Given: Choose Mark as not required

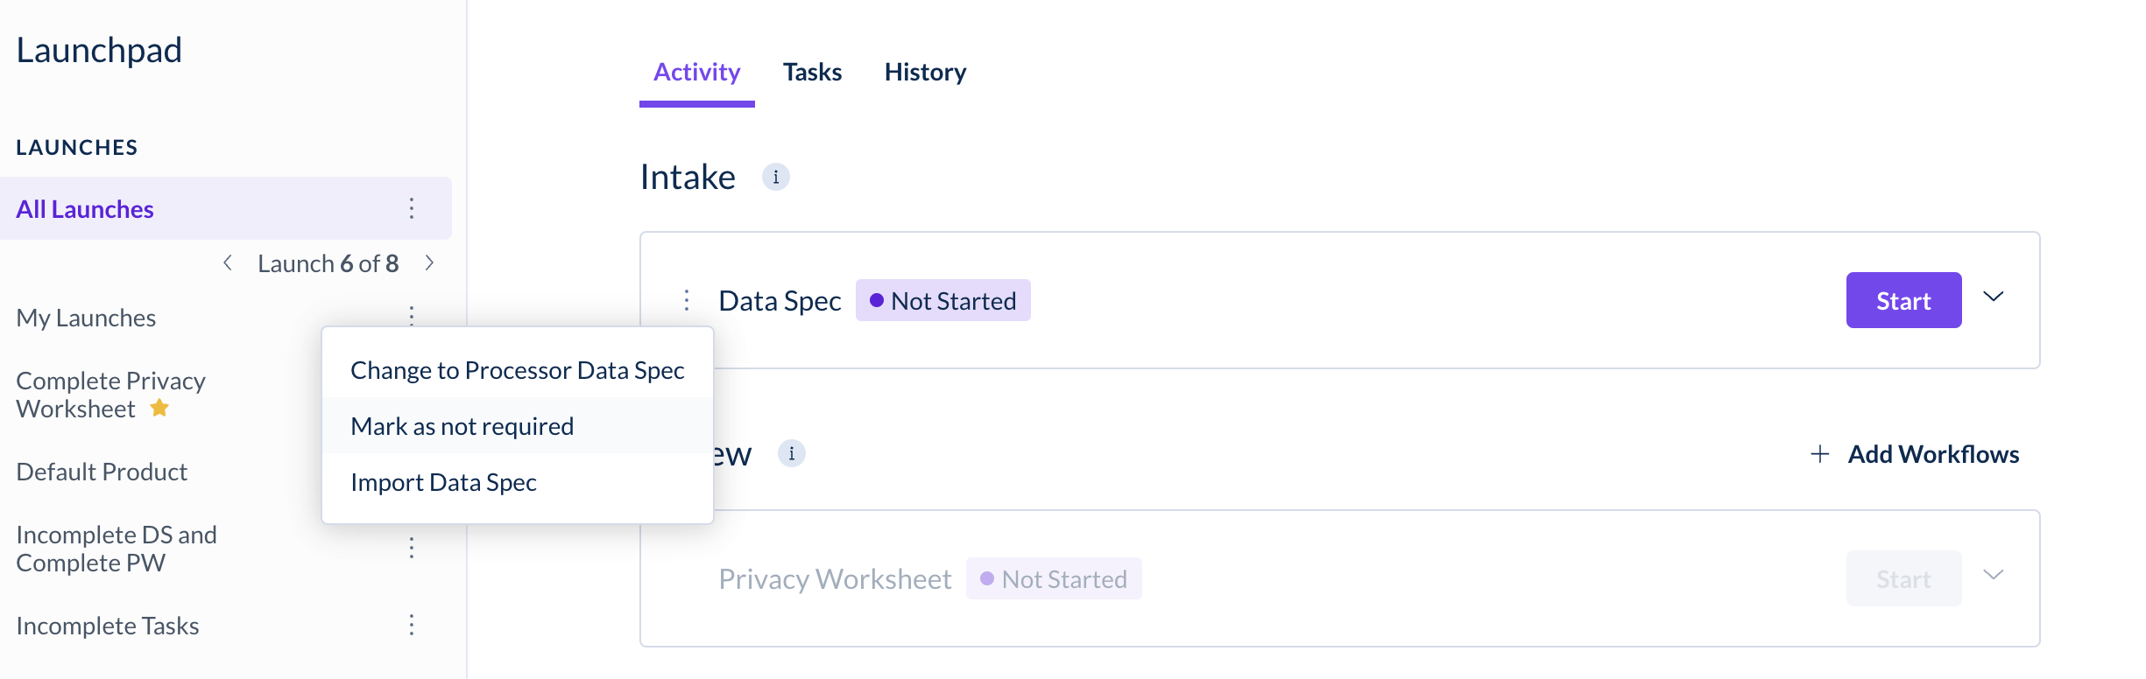Looking at the screenshot, I should point(462,426).
